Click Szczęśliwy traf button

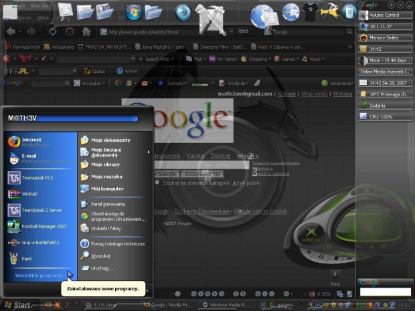click(202, 174)
